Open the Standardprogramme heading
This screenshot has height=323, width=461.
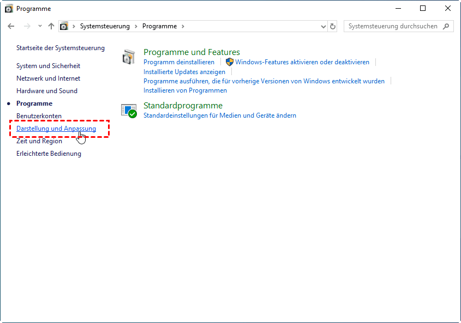(183, 106)
